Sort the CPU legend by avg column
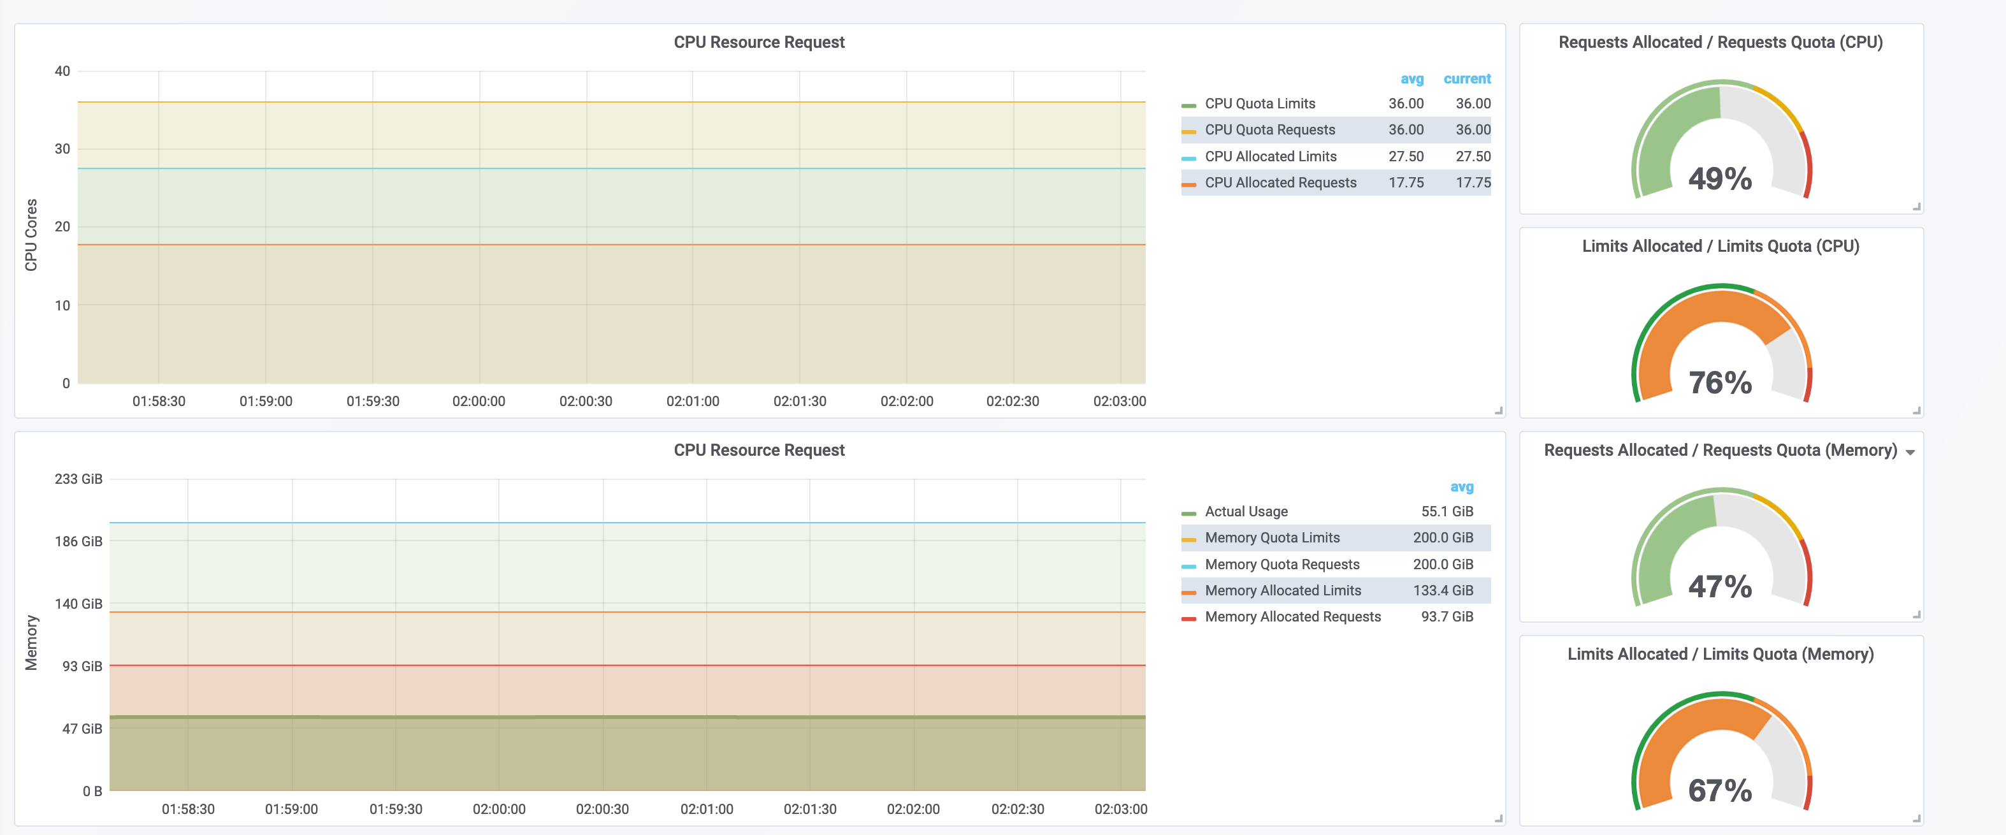Image resolution: width=2006 pixels, height=835 pixels. 1411,78
